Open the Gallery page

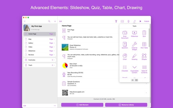[40, 43]
